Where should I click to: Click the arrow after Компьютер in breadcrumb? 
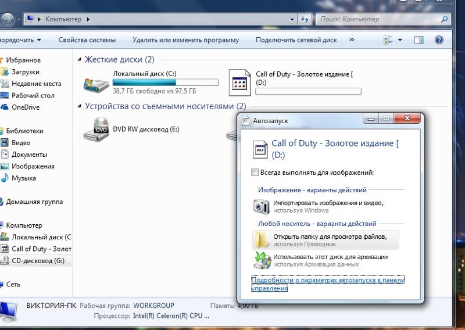[88, 20]
